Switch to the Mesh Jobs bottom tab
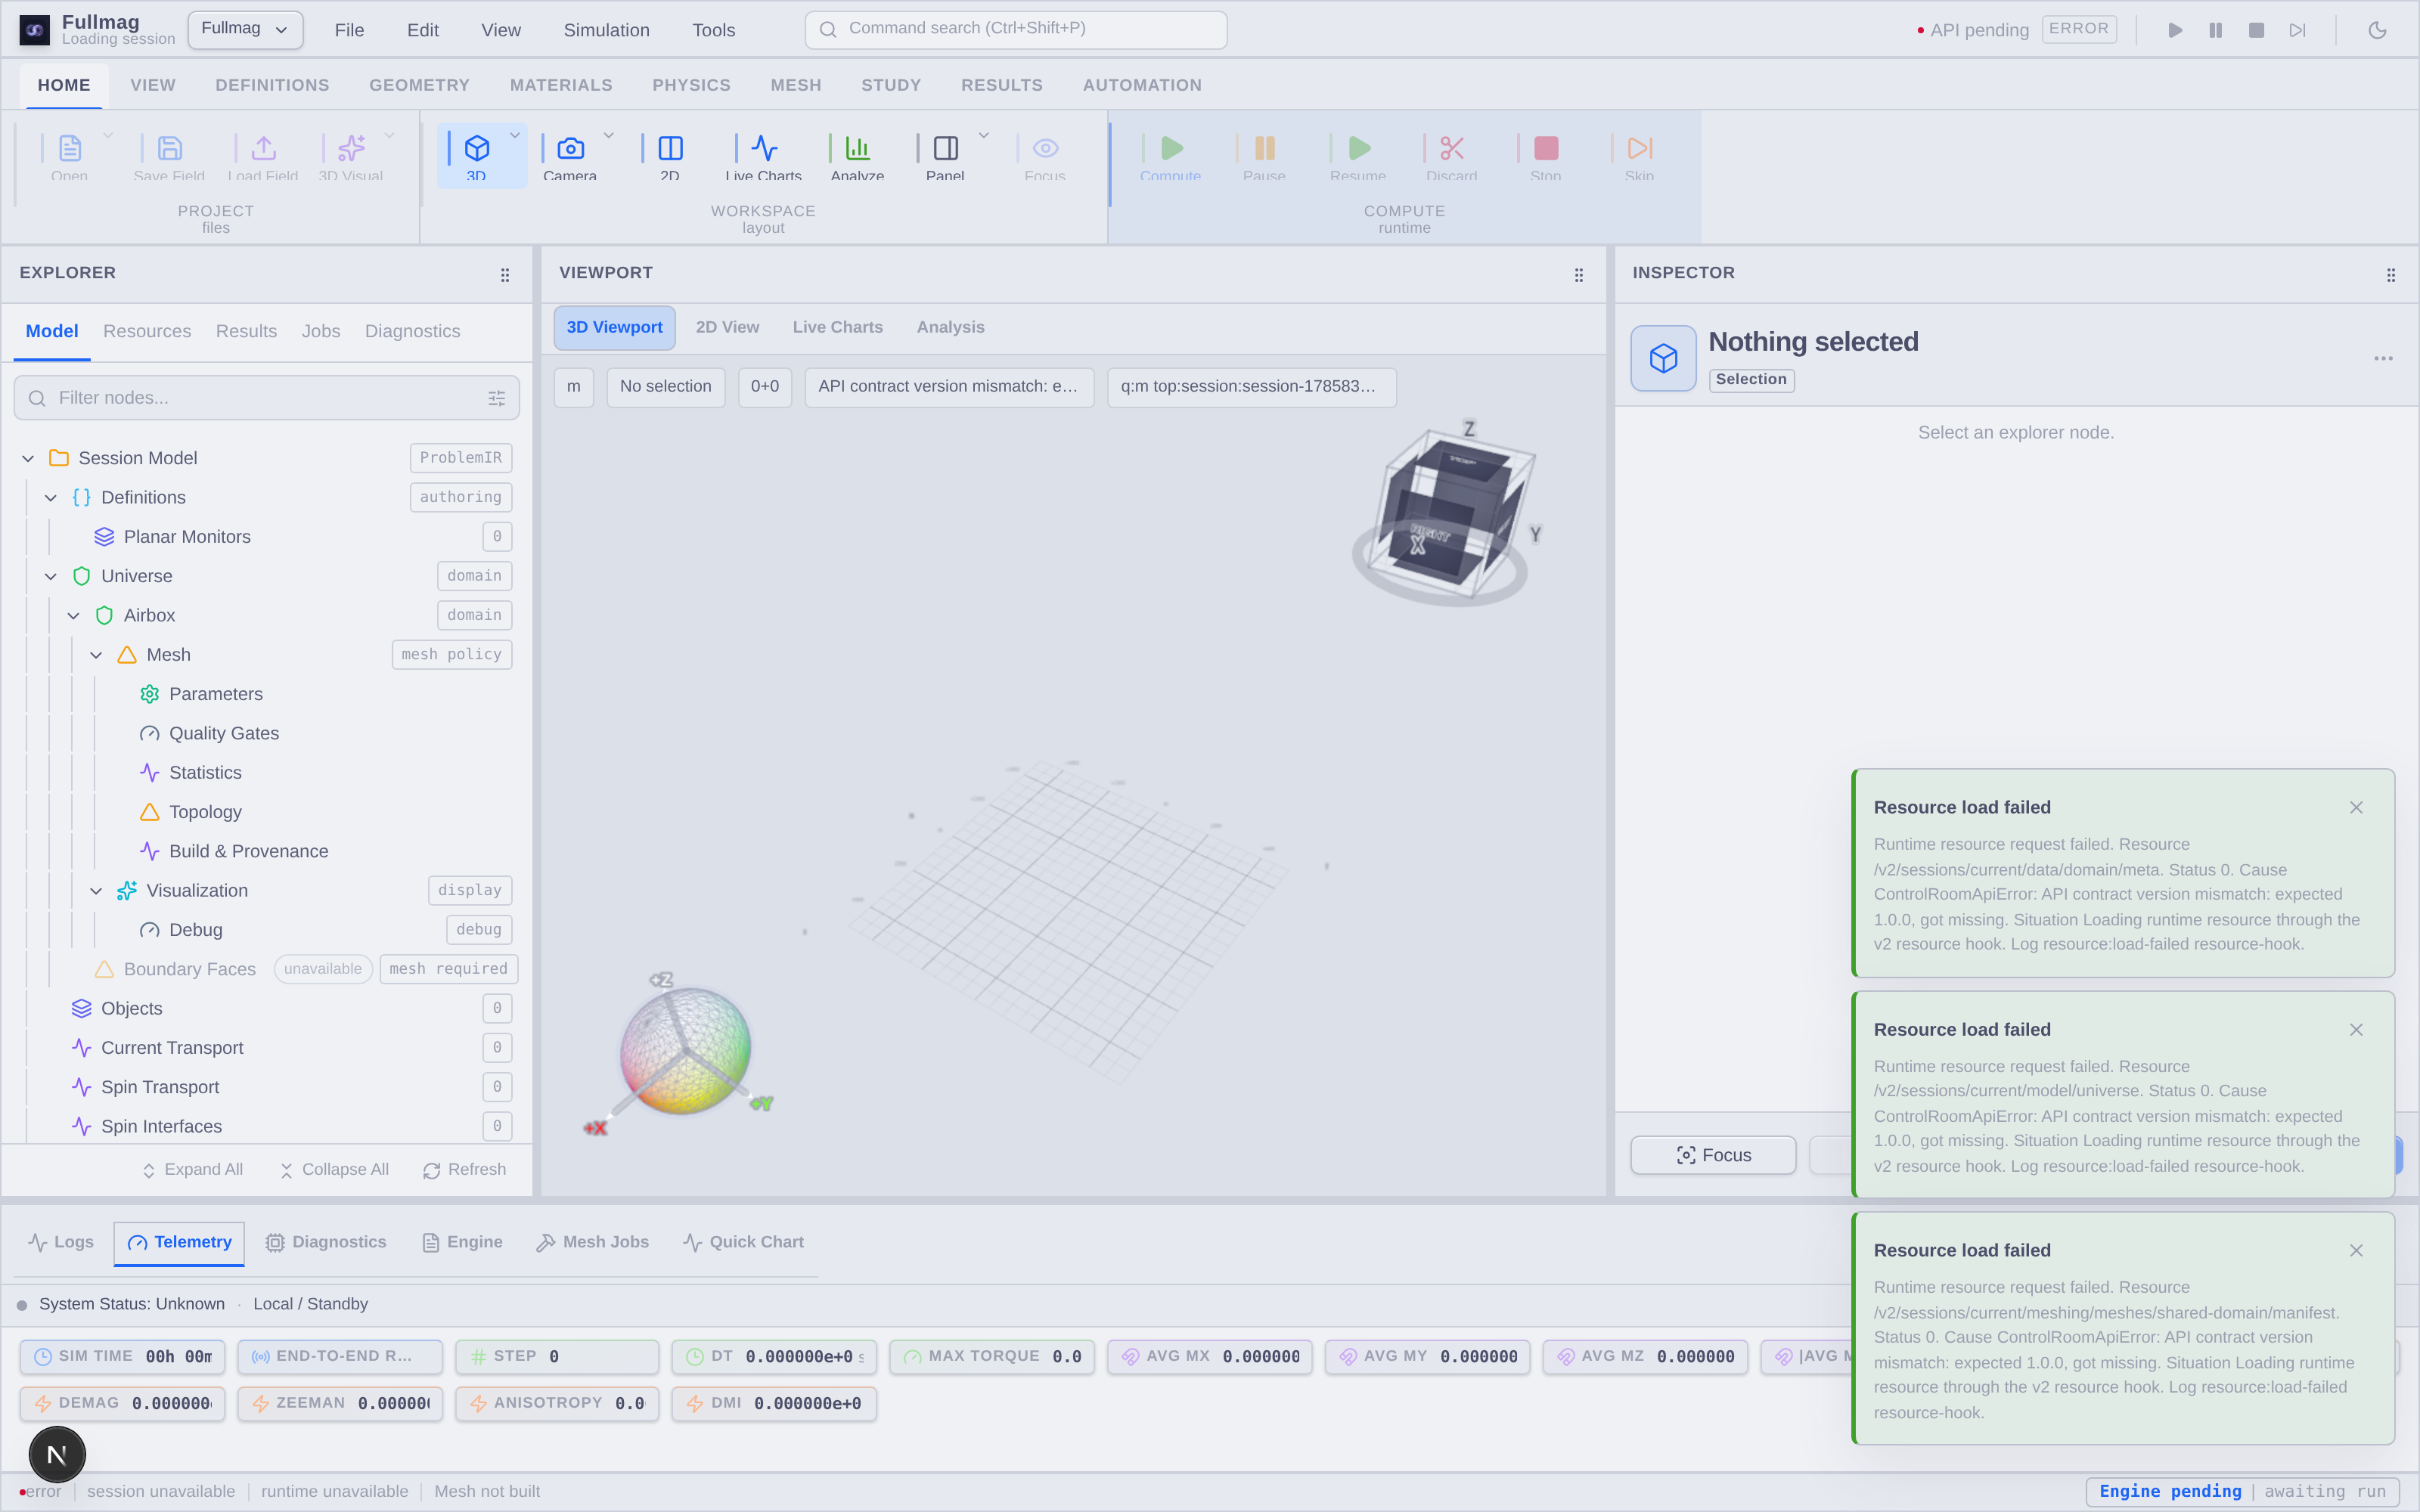The width and height of the screenshot is (2420, 1512). coord(593,1242)
